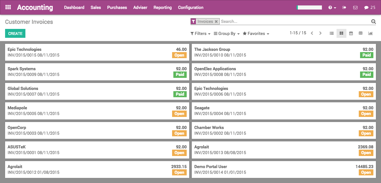Select the kanban view icon
This screenshot has height=183, width=381.
click(341, 33)
